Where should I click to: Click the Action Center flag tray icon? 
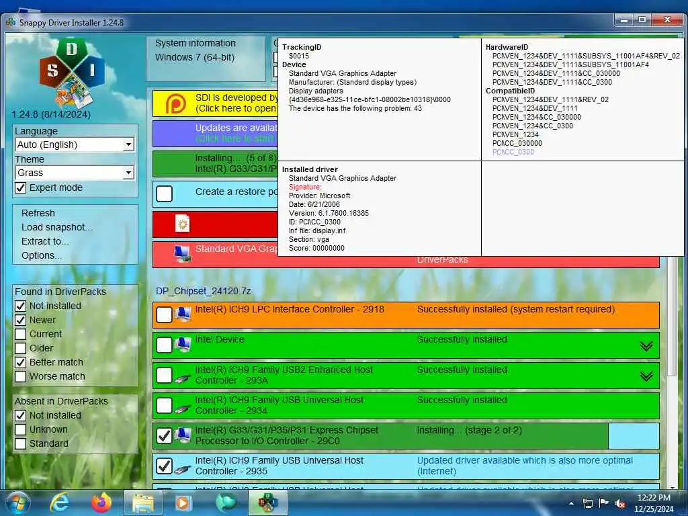[604, 503]
